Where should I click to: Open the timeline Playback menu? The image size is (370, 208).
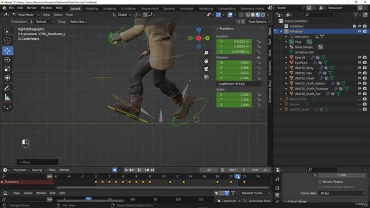point(21,170)
